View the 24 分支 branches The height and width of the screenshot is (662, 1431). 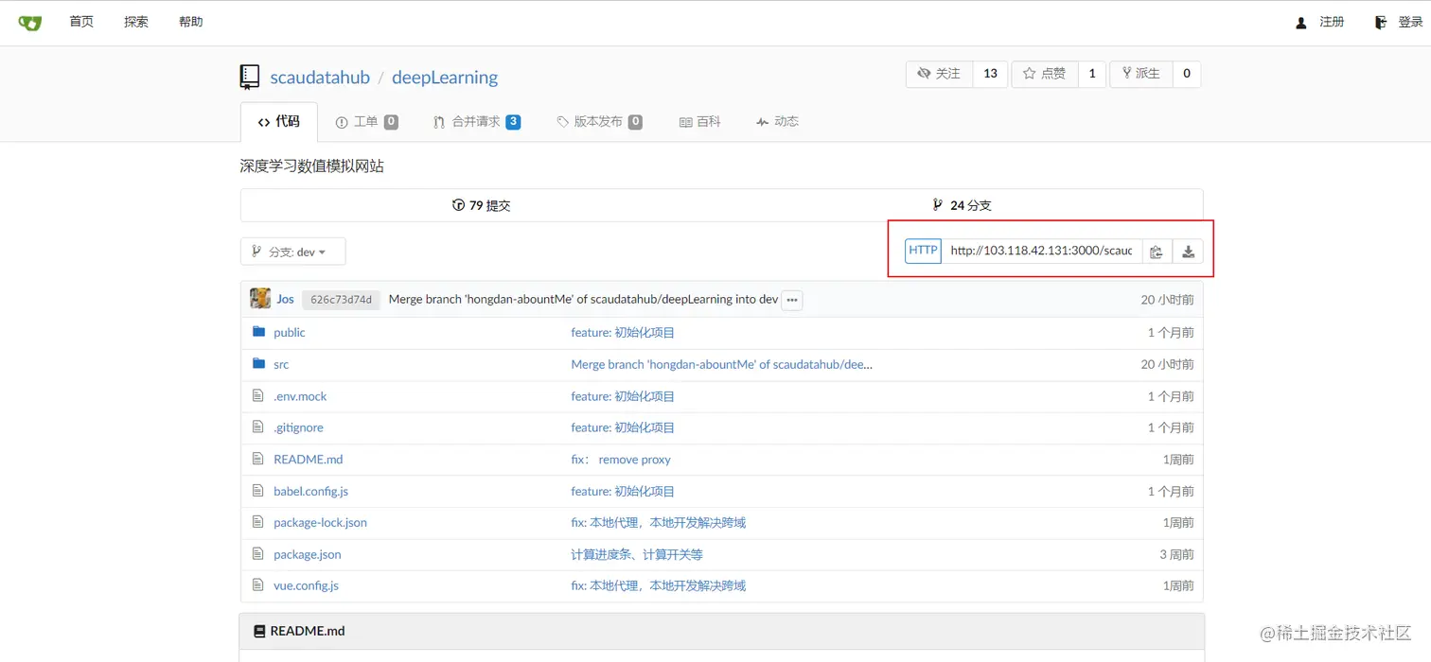pos(962,205)
